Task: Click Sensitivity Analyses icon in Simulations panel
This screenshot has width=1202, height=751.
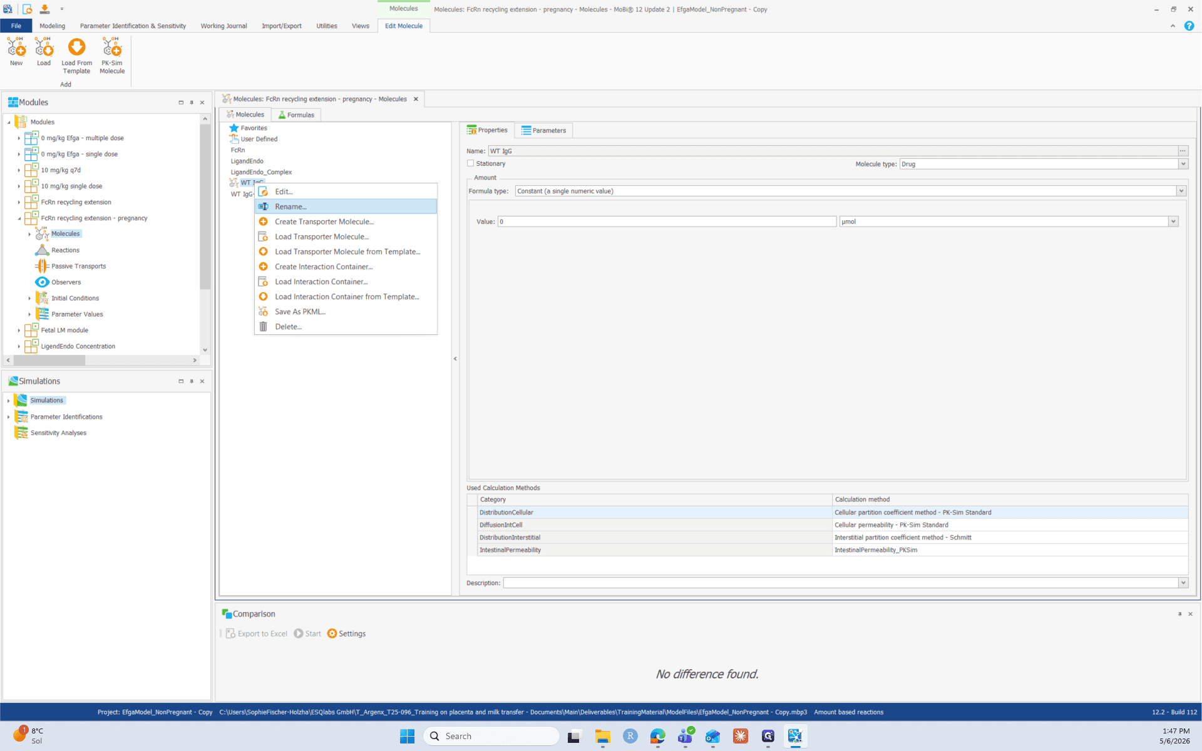Action: [x=21, y=432]
